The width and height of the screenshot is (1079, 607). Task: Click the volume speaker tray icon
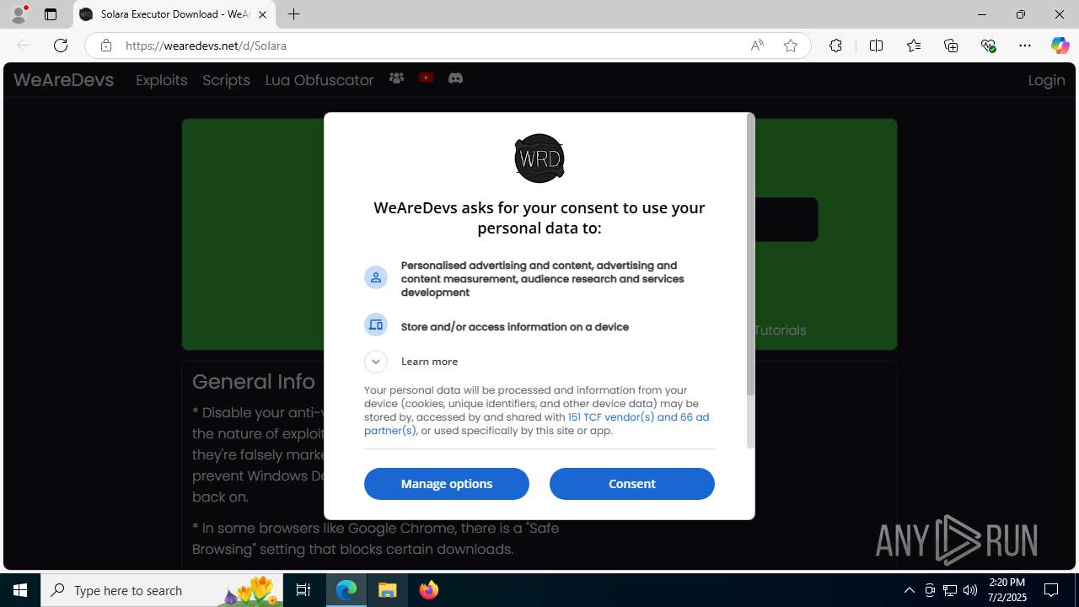pos(970,590)
